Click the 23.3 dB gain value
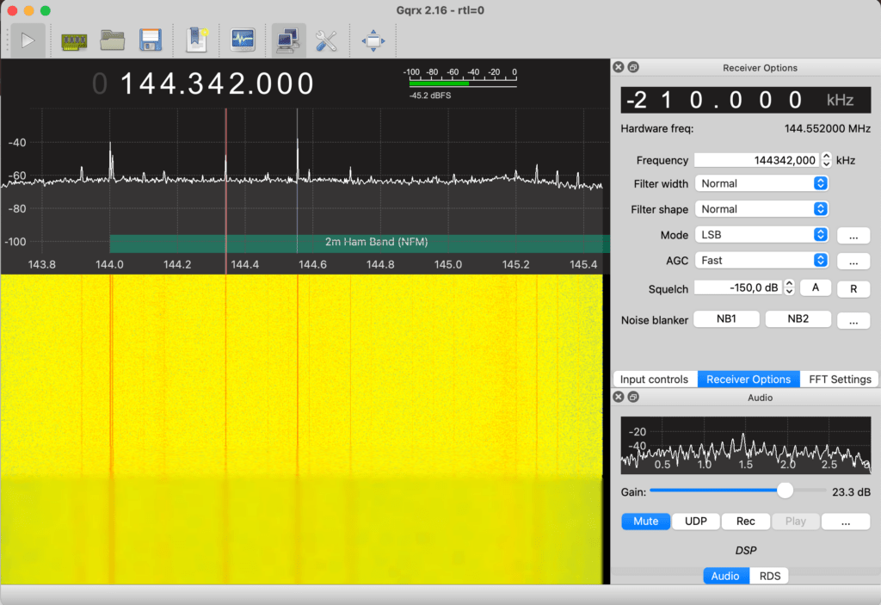This screenshot has height=605, width=881. (x=851, y=492)
